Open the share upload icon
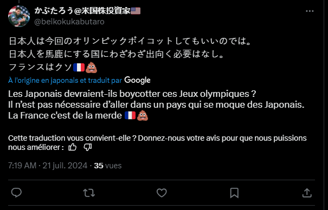Viewport: 328px width, 210px height. (x=307, y=193)
